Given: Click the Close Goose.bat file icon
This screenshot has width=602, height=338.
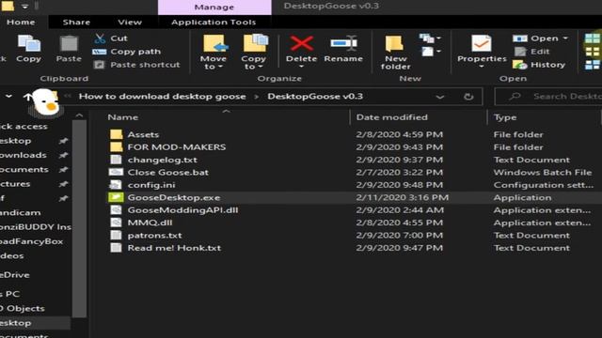Looking at the screenshot, I should pos(116,173).
